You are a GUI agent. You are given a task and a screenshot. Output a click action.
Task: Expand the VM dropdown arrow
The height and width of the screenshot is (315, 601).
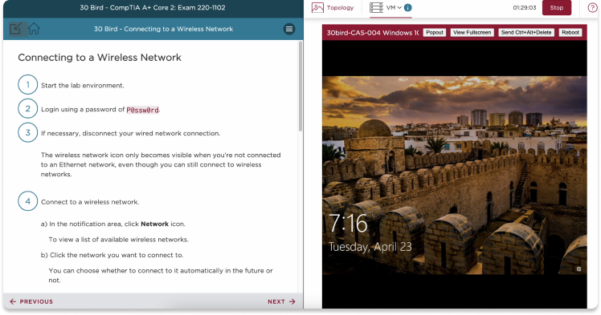[x=399, y=8]
